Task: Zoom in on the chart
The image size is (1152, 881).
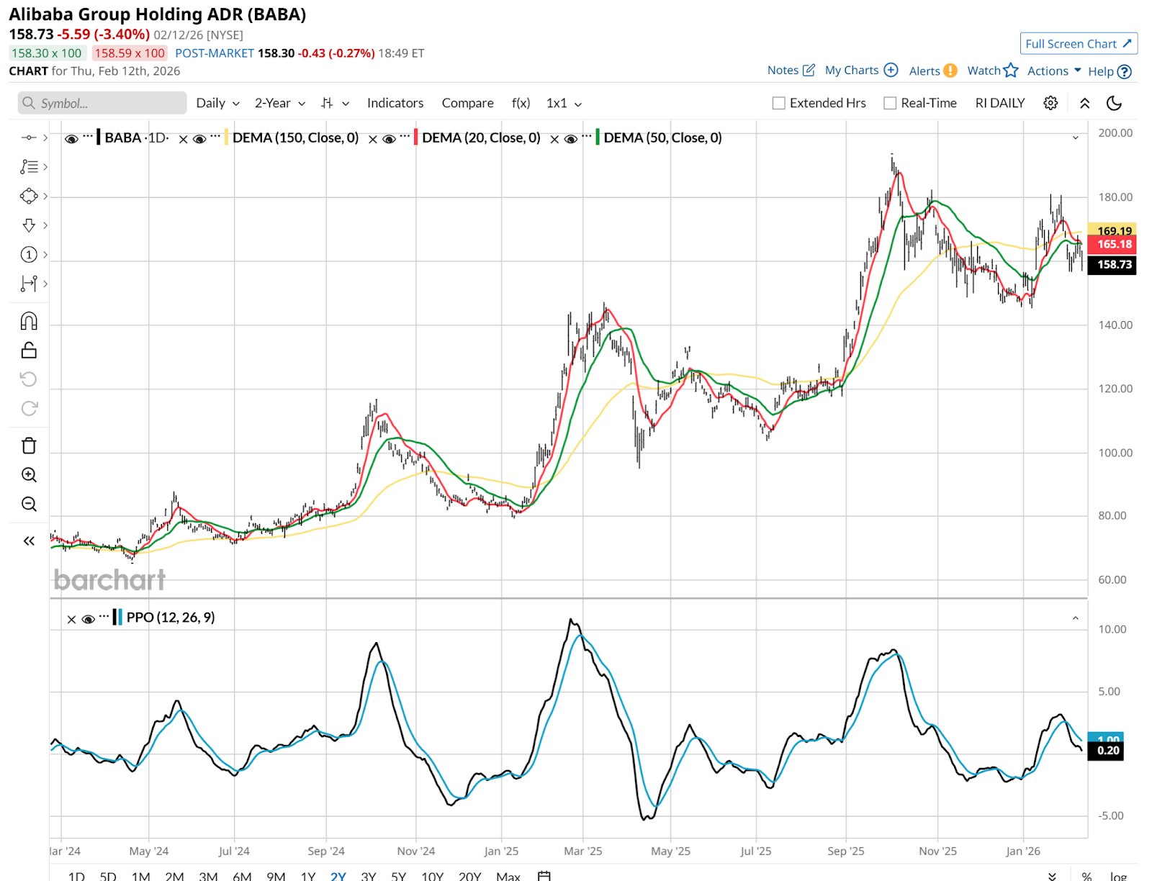Action: (29, 475)
